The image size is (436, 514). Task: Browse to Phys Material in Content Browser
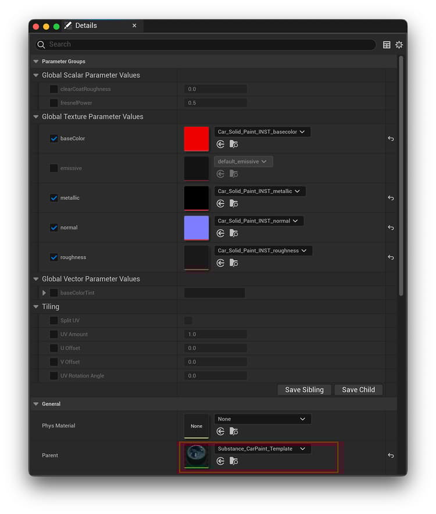(x=234, y=432)
